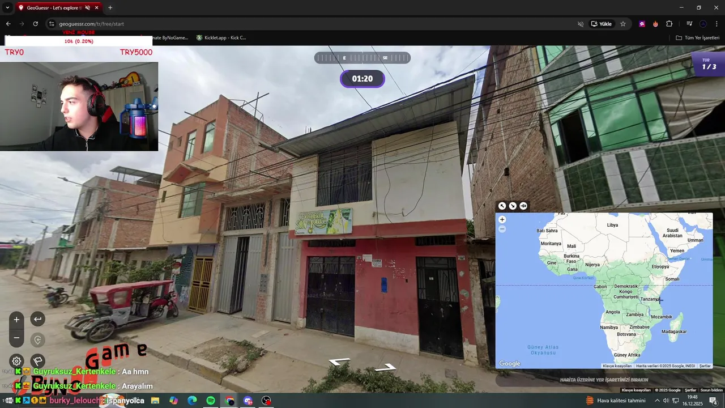Go back in the browser
The height and width of the screenshot is (408, 725).
[8, 24]
